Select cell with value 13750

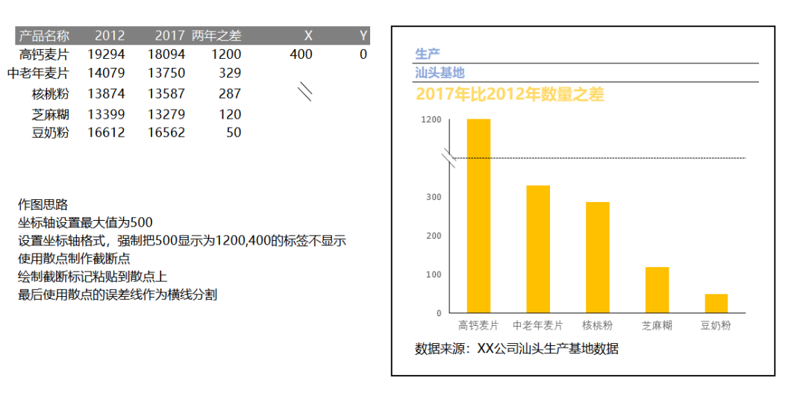pos(166,74)
